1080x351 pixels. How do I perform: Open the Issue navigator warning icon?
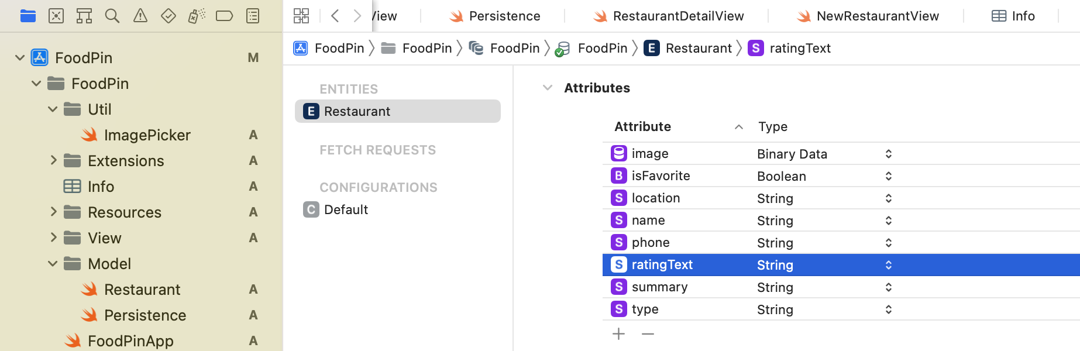pos(140,16)
